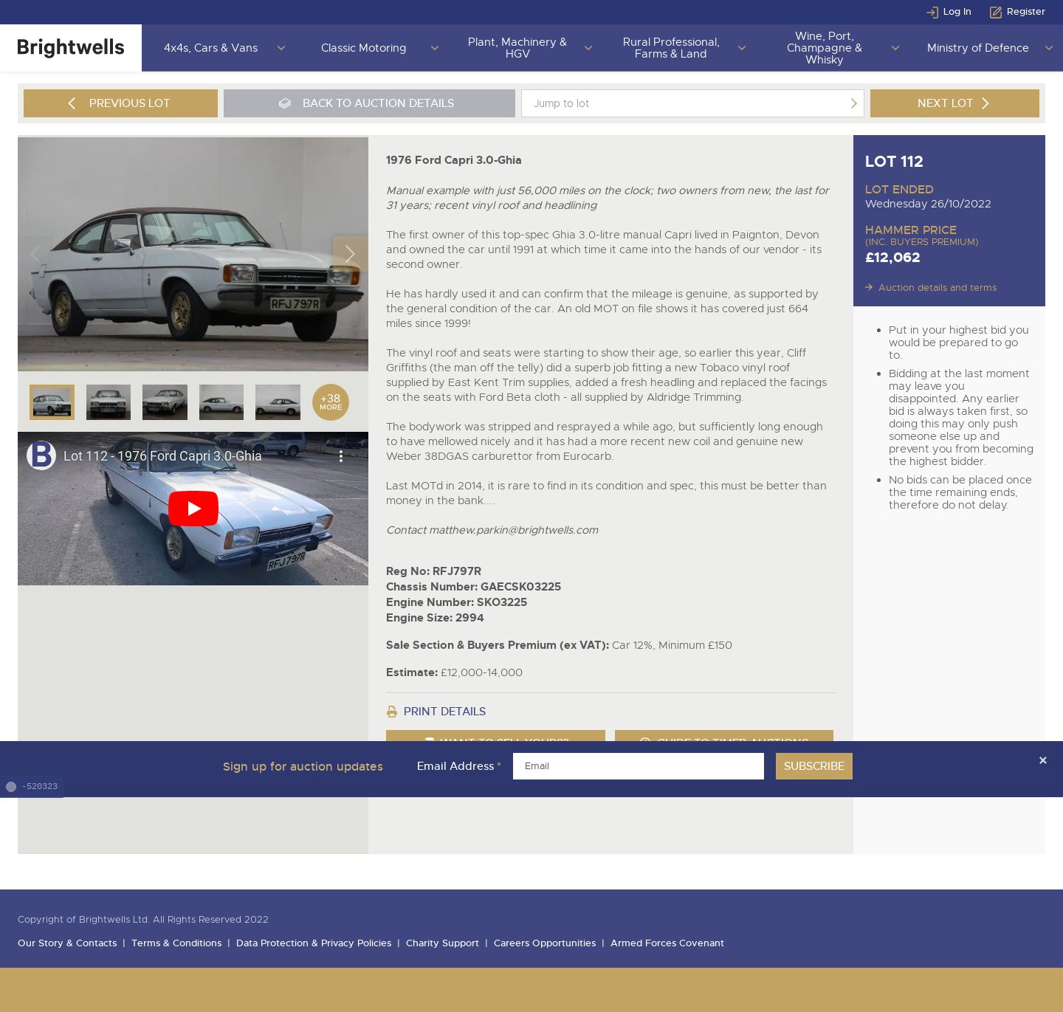Open Careers Opportunities footer link
The image size is (1063, 1012).
(x=545, y=943)
